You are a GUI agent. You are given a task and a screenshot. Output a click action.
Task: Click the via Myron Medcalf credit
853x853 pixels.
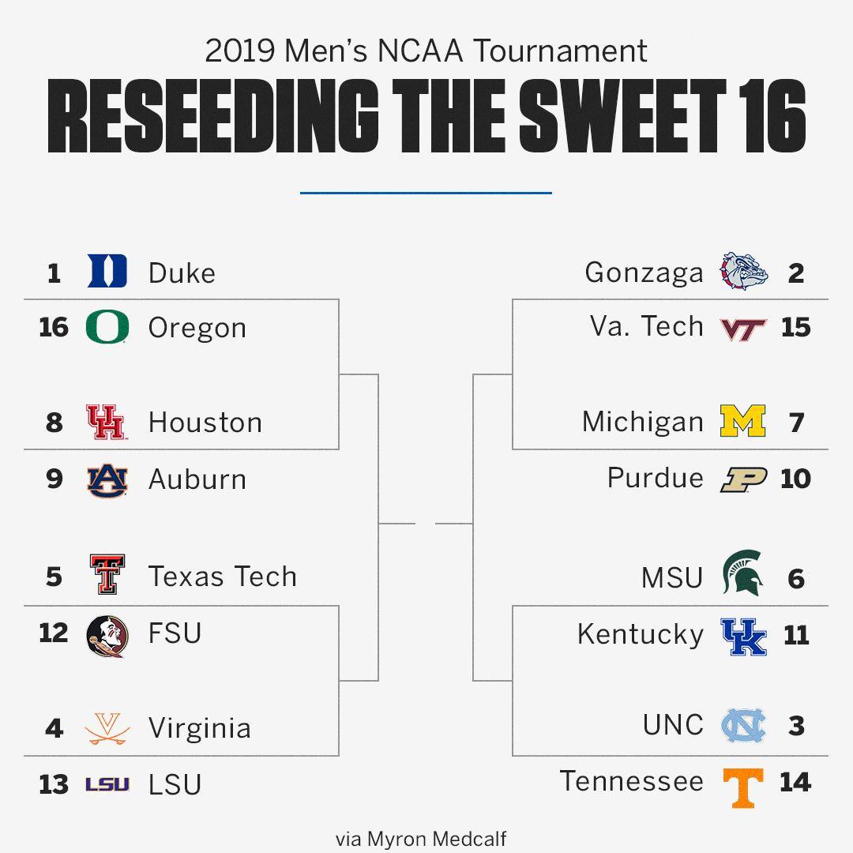coord(421,839)
